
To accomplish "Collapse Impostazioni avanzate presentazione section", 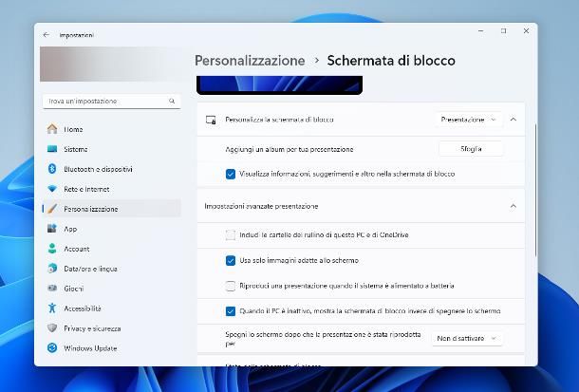I will (513, 206).
